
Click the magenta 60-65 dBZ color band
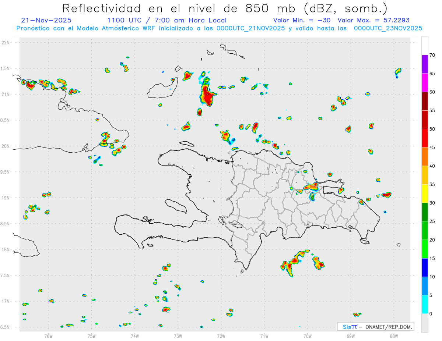pyautogui.click(x=425, y=83)
